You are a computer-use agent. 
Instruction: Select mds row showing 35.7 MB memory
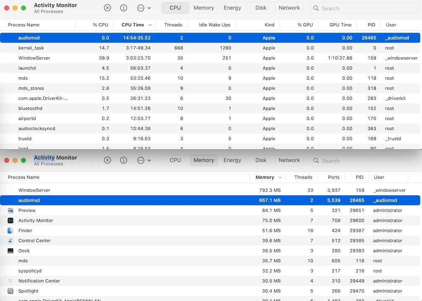pos(210,261)
